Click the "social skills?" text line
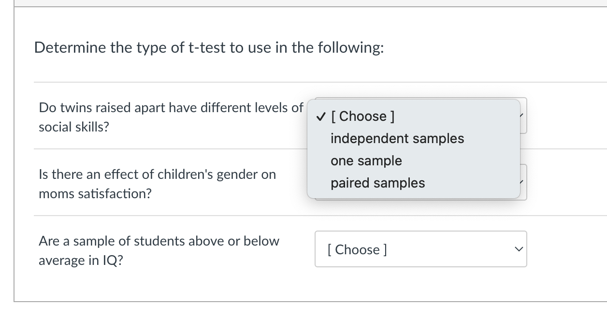 tap(73, 127)
